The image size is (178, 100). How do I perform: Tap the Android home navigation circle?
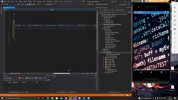click(x=151, y=72)
